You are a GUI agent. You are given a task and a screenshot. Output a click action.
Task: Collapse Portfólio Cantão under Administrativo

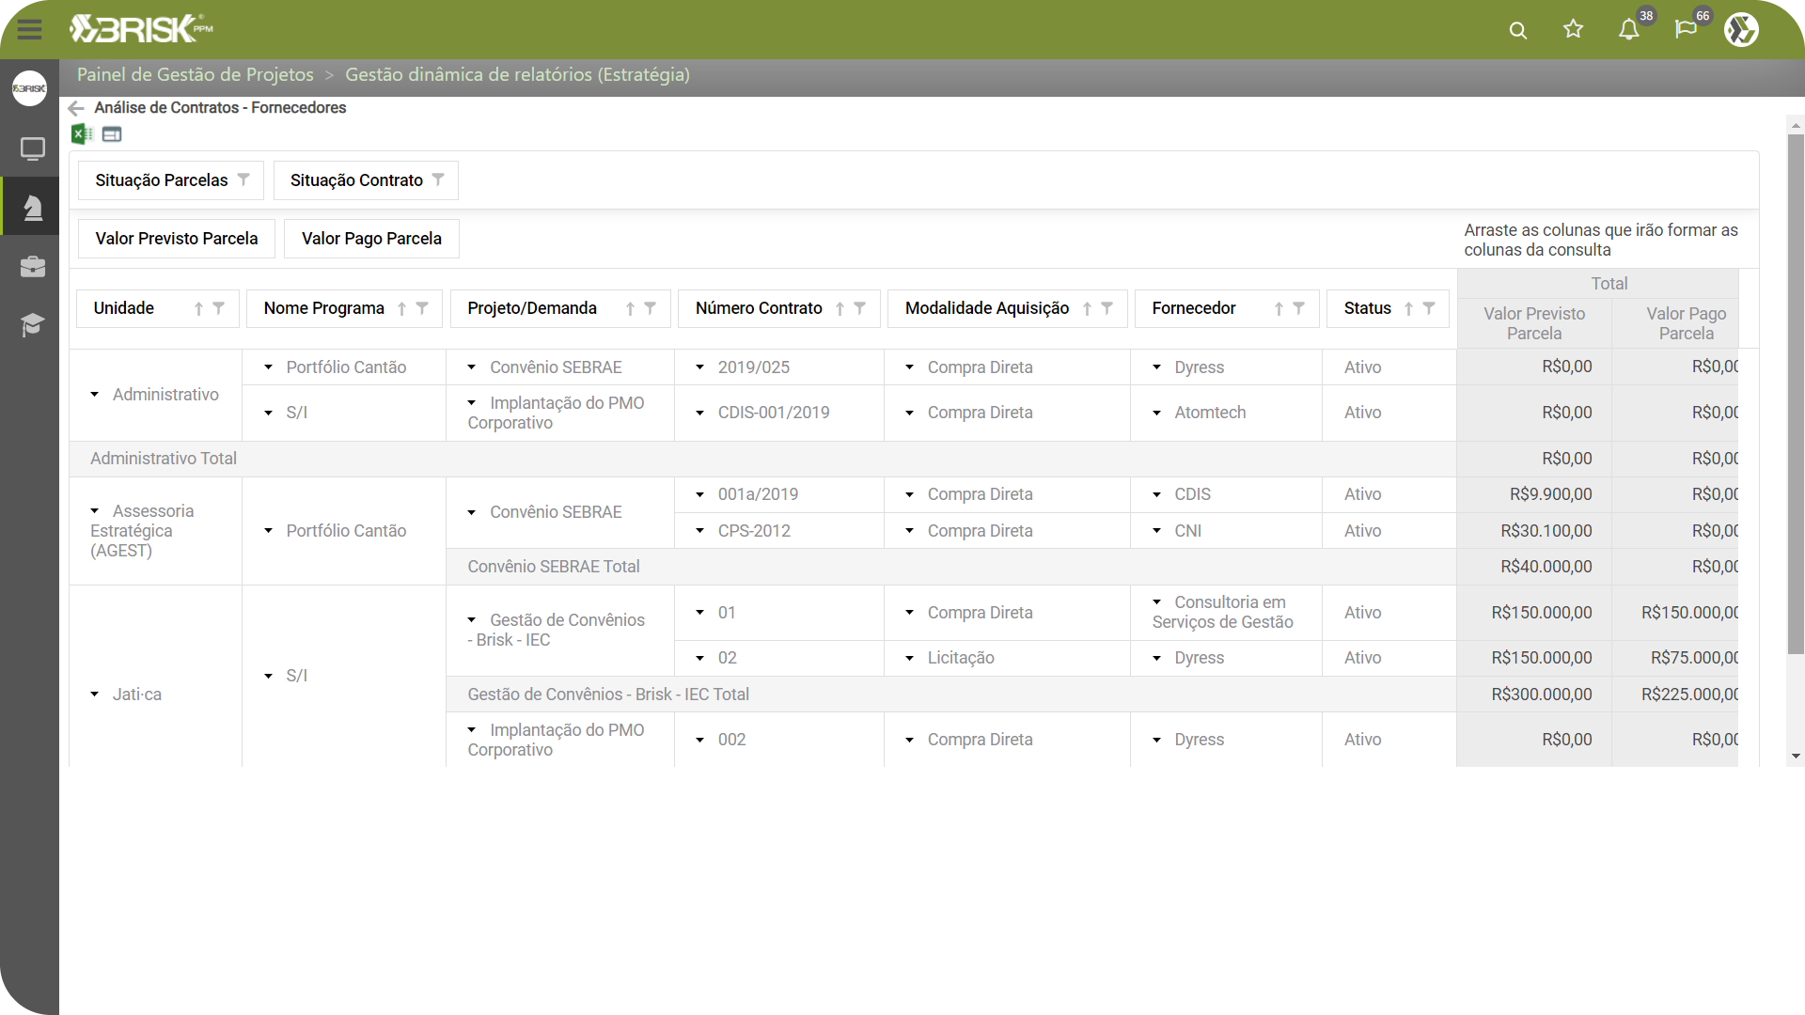pos(268,367)
